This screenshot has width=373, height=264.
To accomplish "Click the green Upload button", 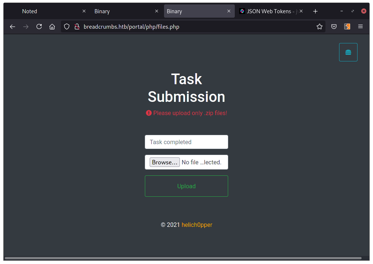I will pyautogui.click(x=186, y=186).
